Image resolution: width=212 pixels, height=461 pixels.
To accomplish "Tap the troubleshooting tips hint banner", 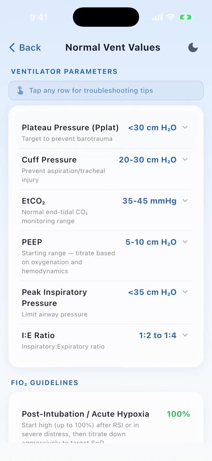I will [106, 91].
